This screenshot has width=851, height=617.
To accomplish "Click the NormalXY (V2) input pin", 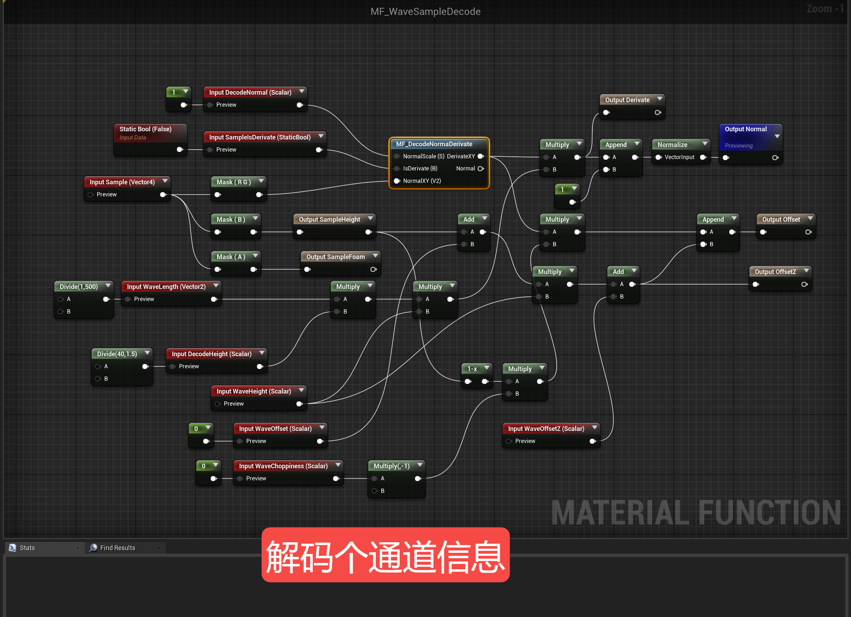I will [396, 181].
